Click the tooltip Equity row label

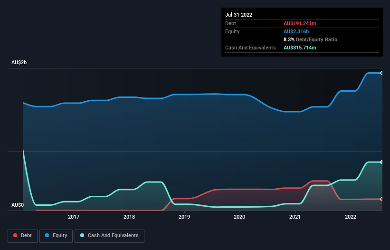pos(232,31)
